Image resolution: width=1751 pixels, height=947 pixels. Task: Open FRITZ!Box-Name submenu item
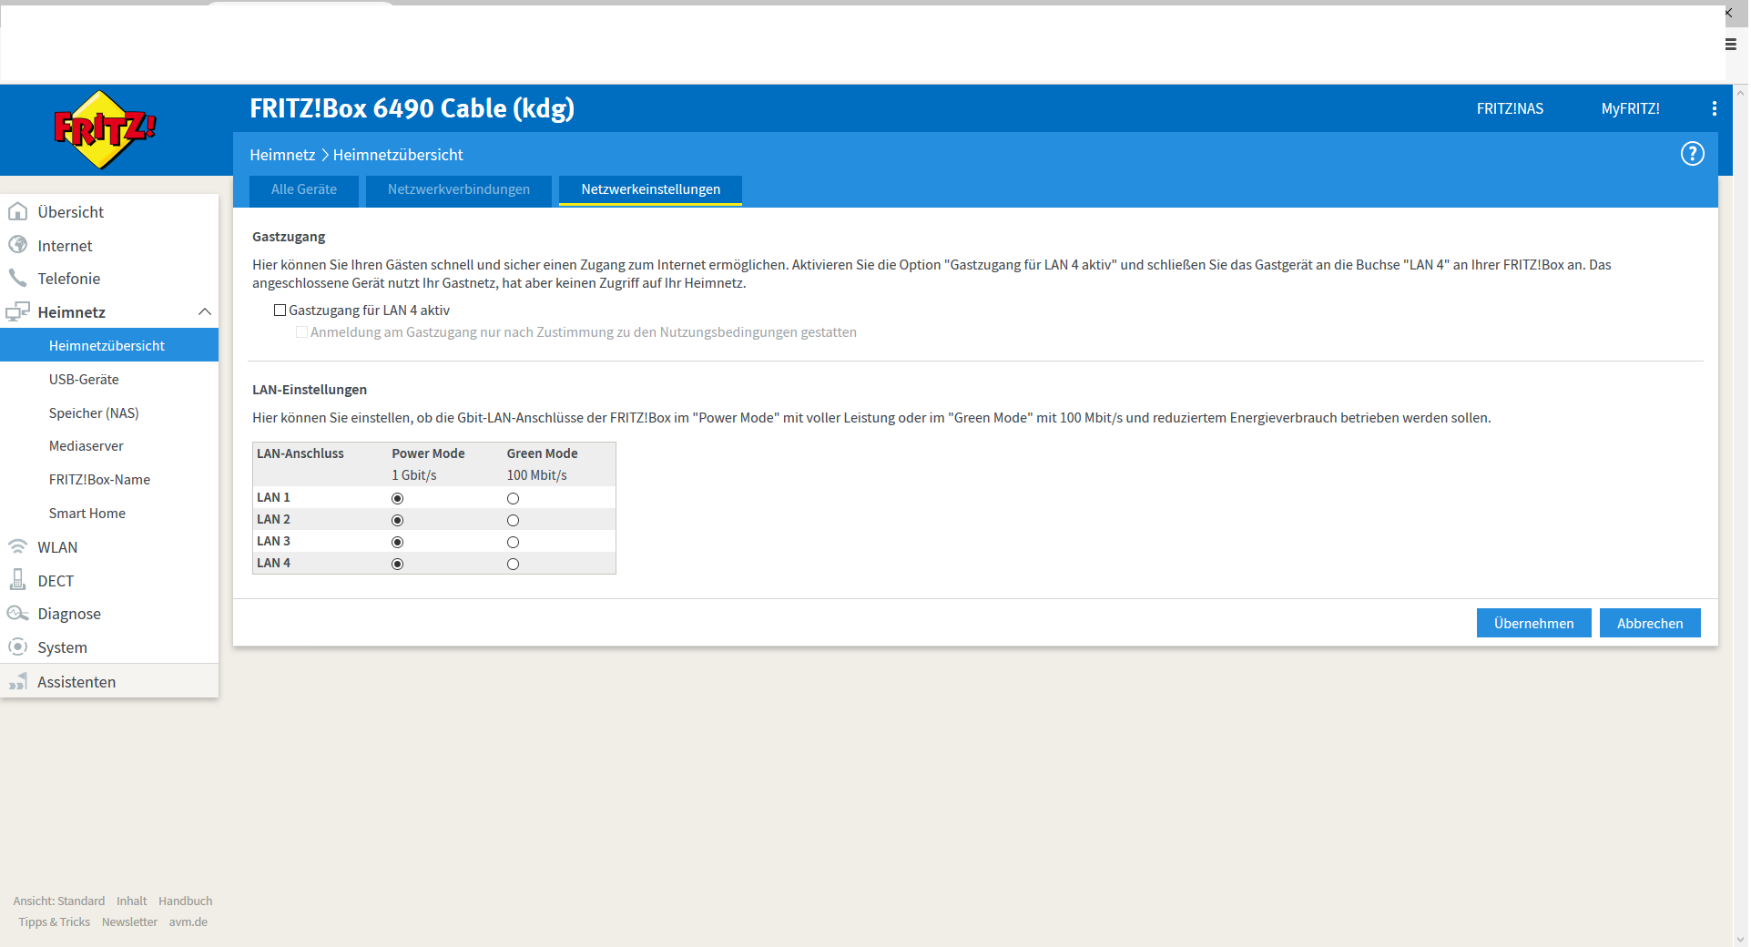(99, 479)
